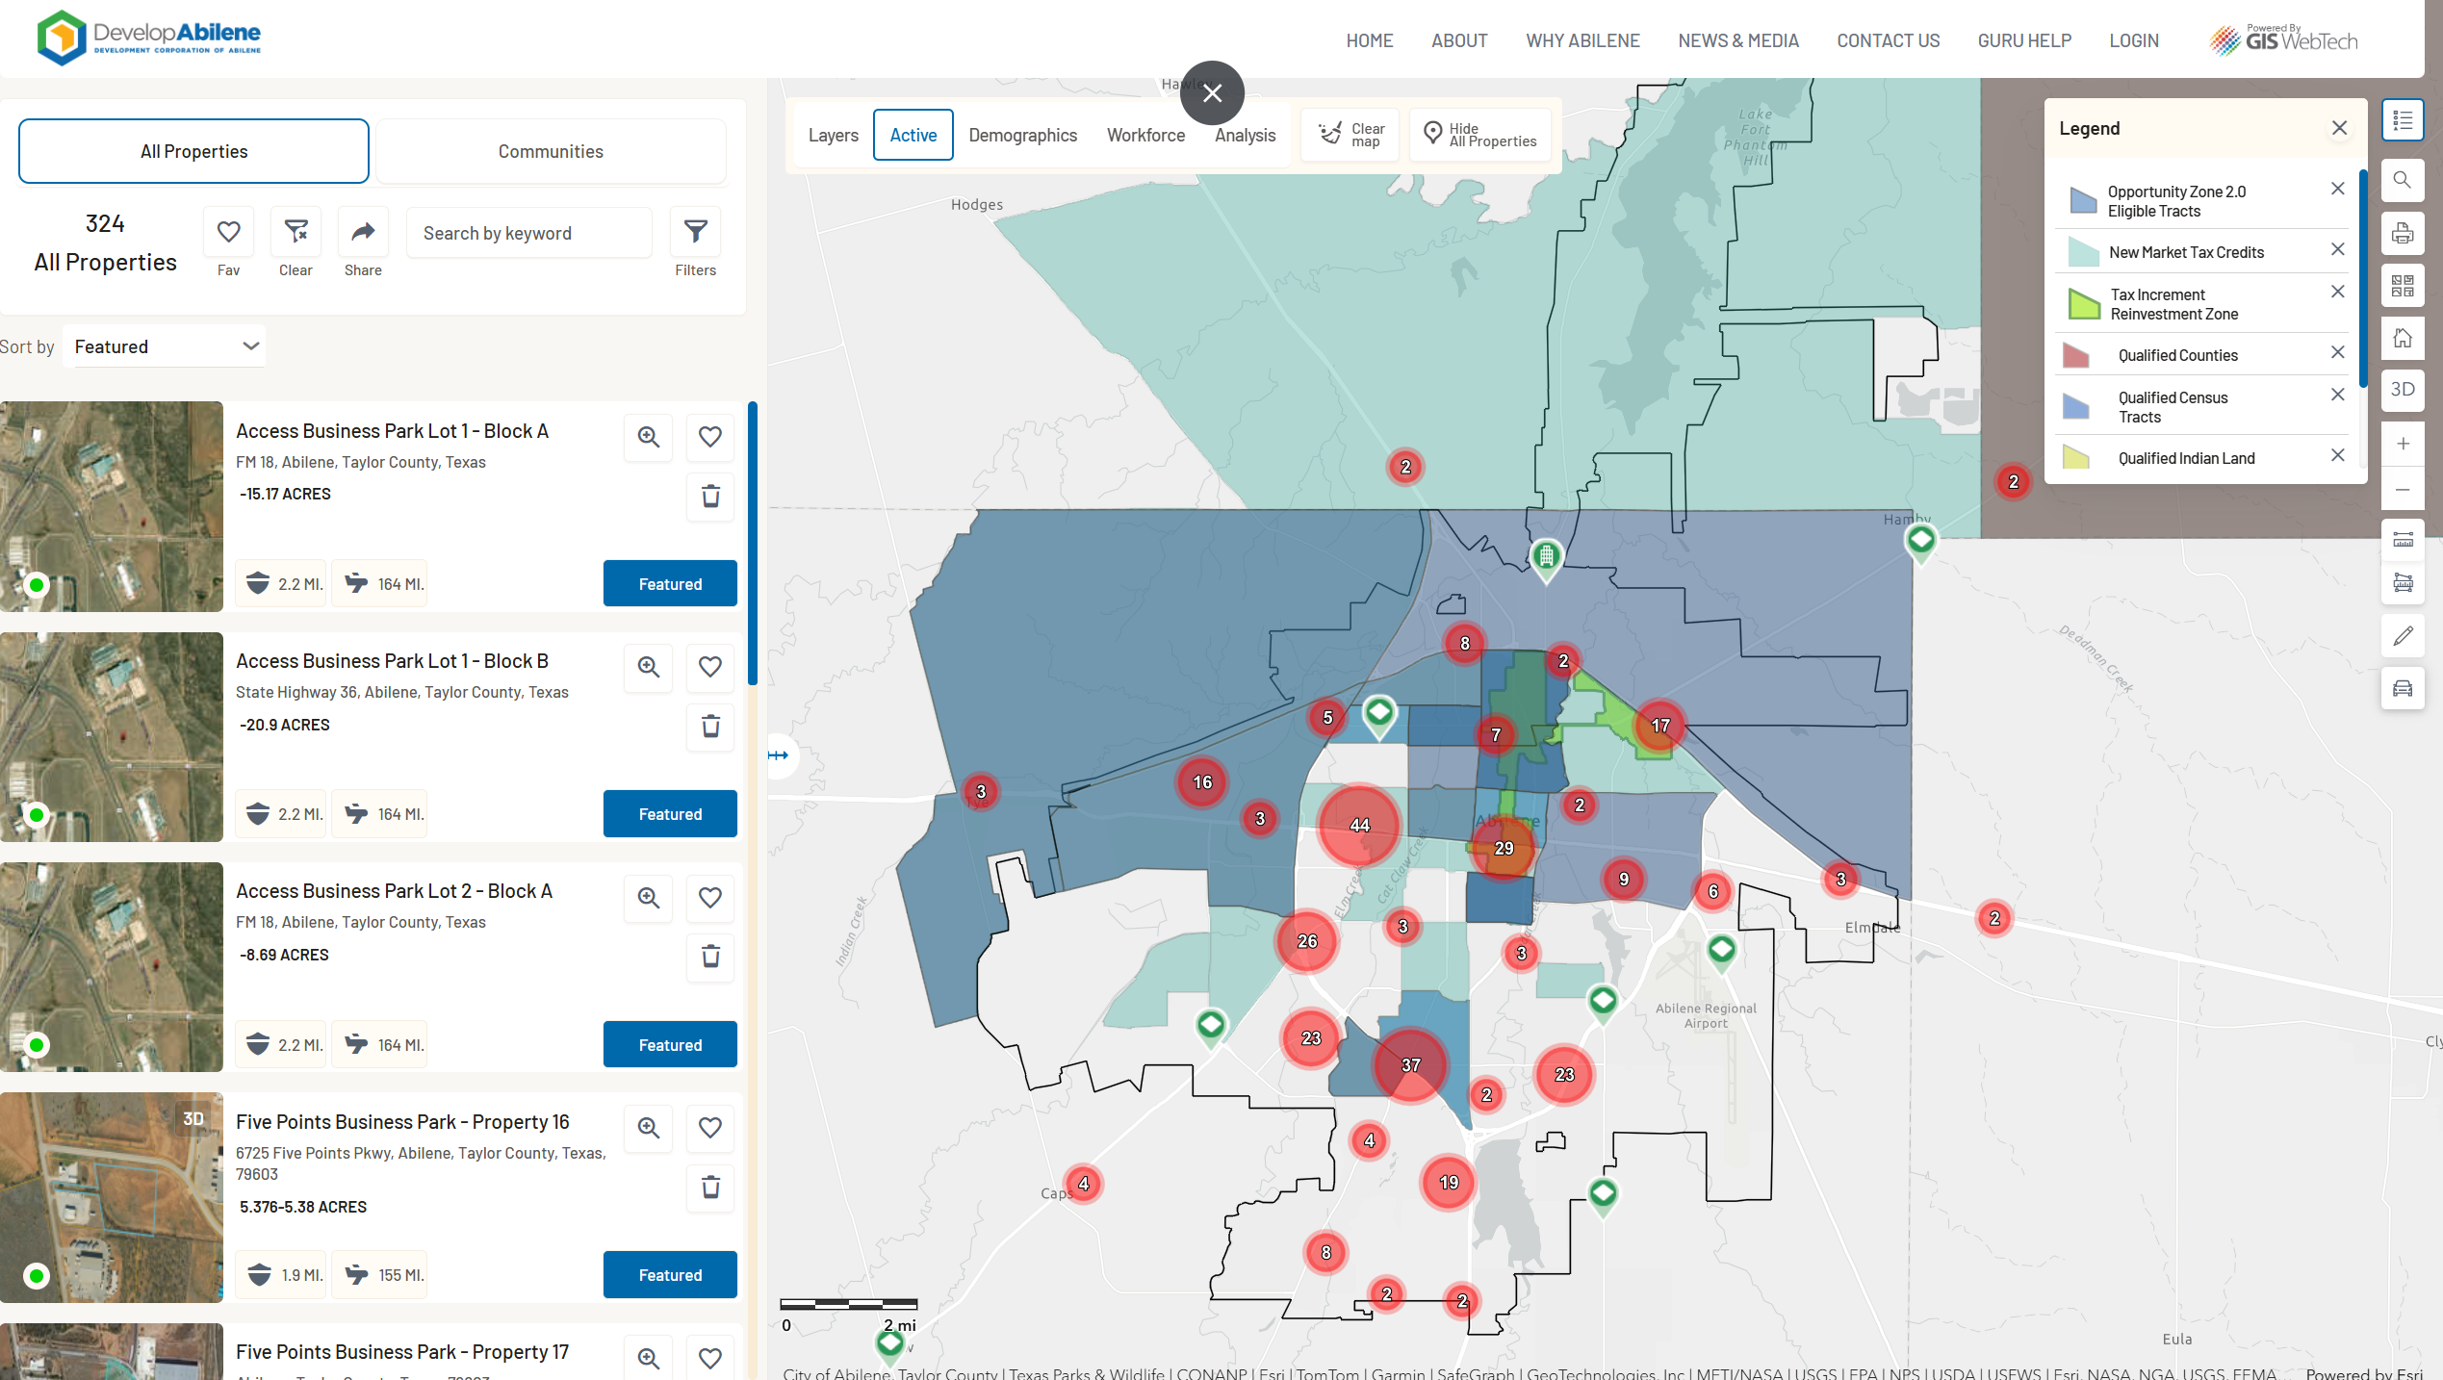Click Qualified Counties red swatch
This screenshot has width=2443, height=1380.
[x=2075, y=355]
